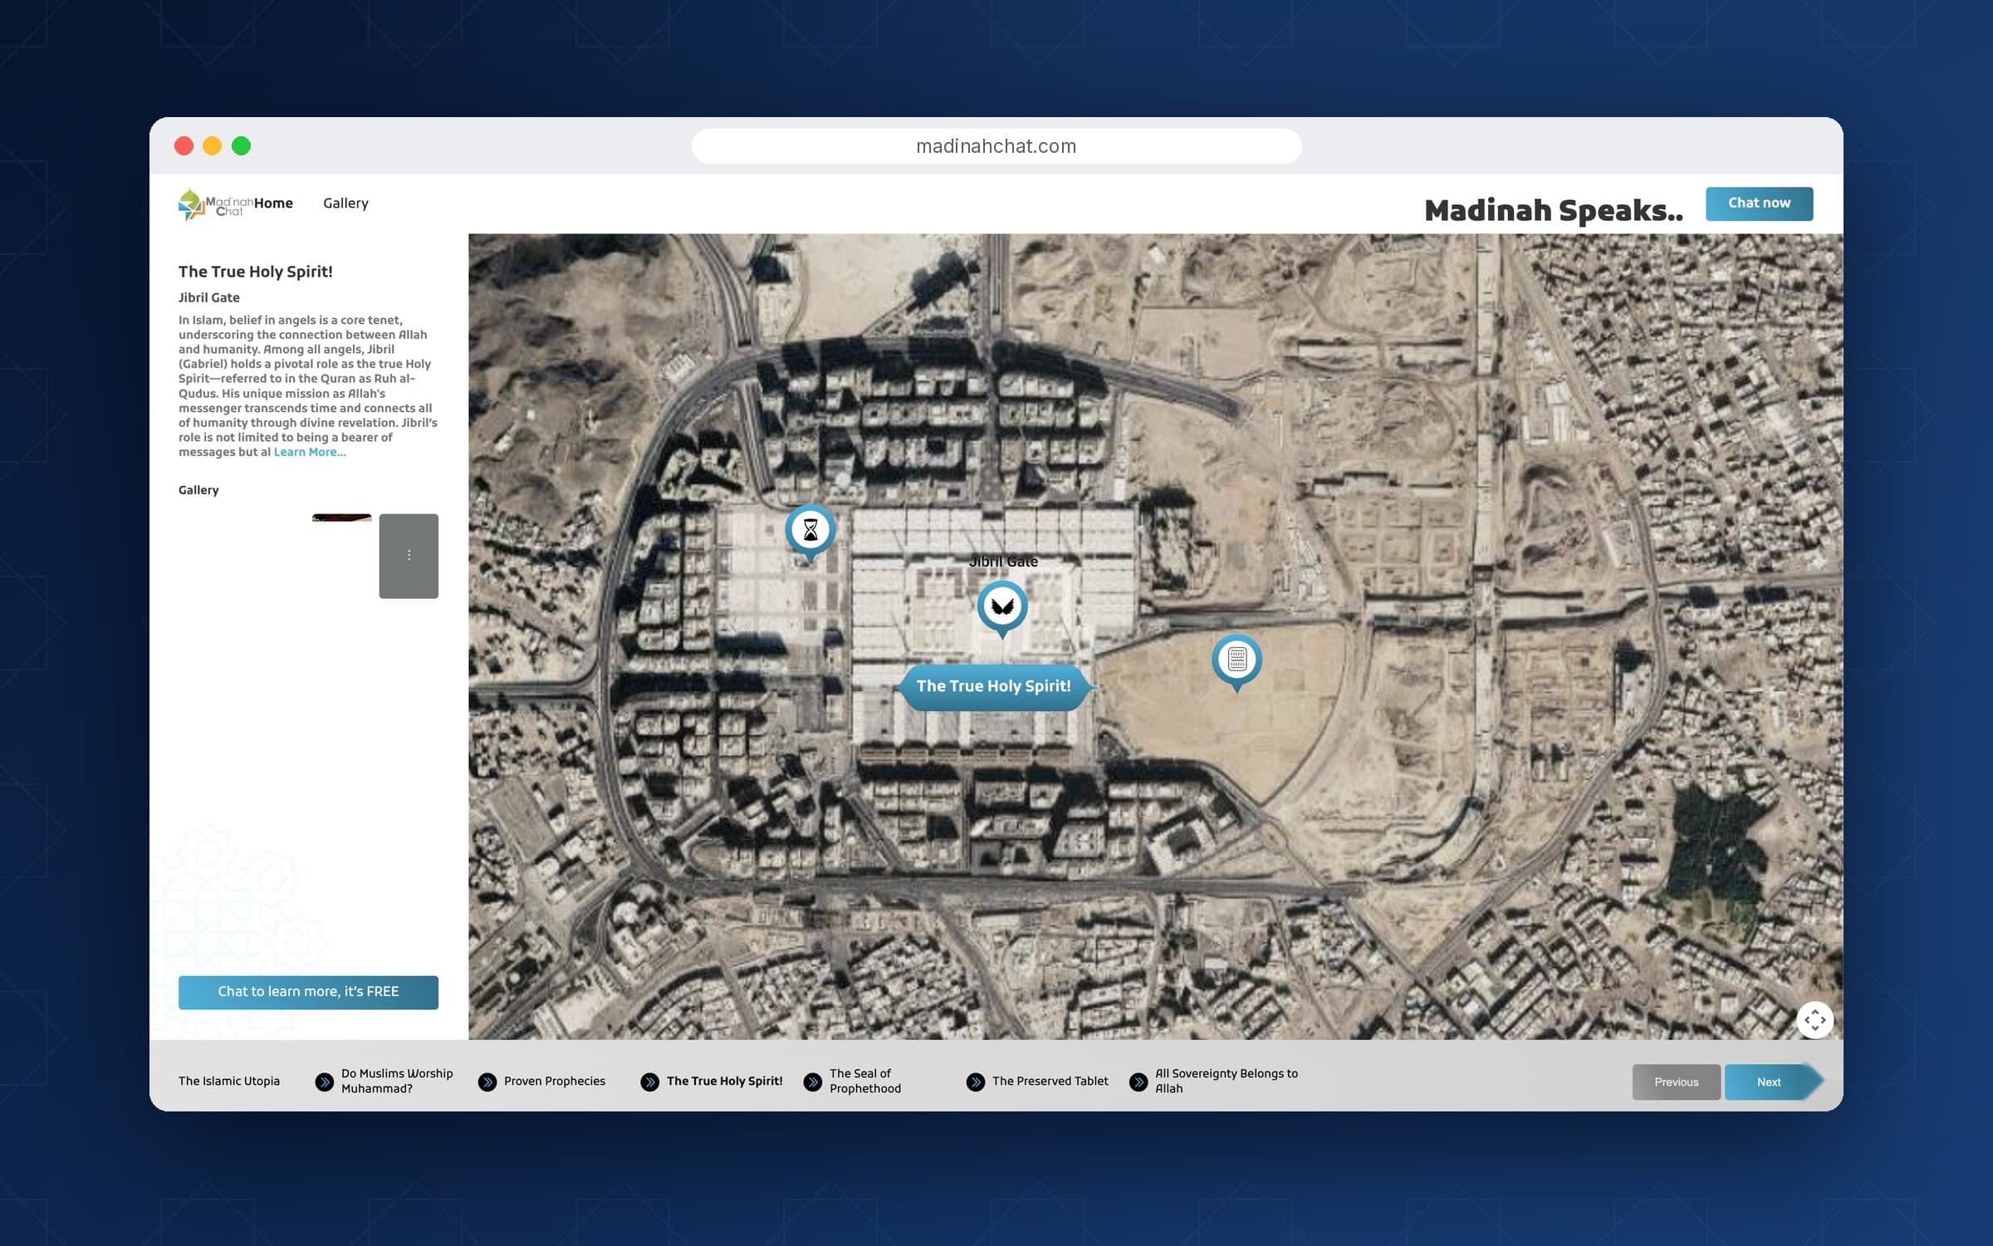Viewport: 1993px width, 1246px height.
Task: Click double-chevron icon before Do Muslims Worship Muhammad?
Action: click(325, 1082)
